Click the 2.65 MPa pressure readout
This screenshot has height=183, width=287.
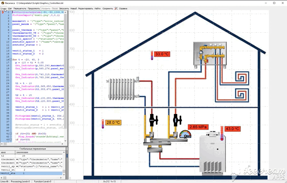[x=198, y=127]
